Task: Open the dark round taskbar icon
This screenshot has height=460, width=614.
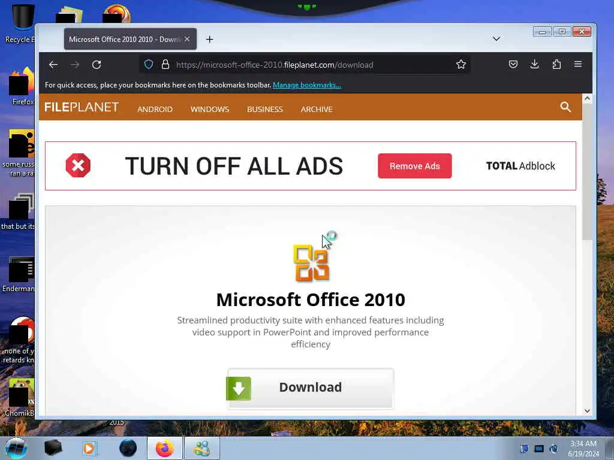Action: tap(128, 448)
